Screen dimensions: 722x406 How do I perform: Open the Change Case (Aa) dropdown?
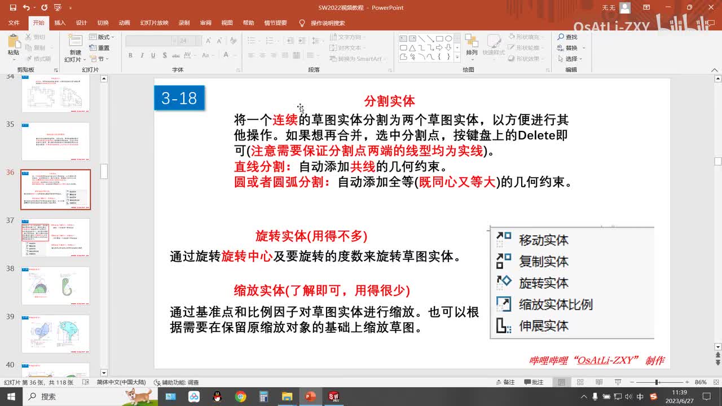point(208,55)
